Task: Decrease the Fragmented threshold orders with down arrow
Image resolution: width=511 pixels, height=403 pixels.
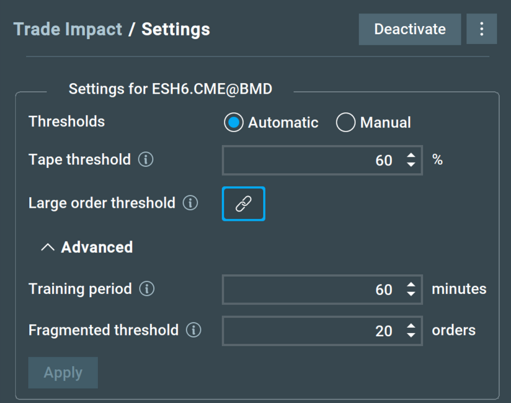Action: coord(411,335)
